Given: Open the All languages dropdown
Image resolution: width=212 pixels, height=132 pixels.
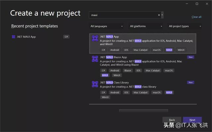Looking at the screenshot, I should coord(107,26).
